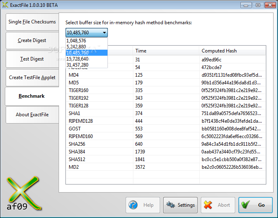The height and width of the screenshot is (218, 278).
Task: Click the large green X af09 logo
Action: pyautogui.click(x=23, y=193)
